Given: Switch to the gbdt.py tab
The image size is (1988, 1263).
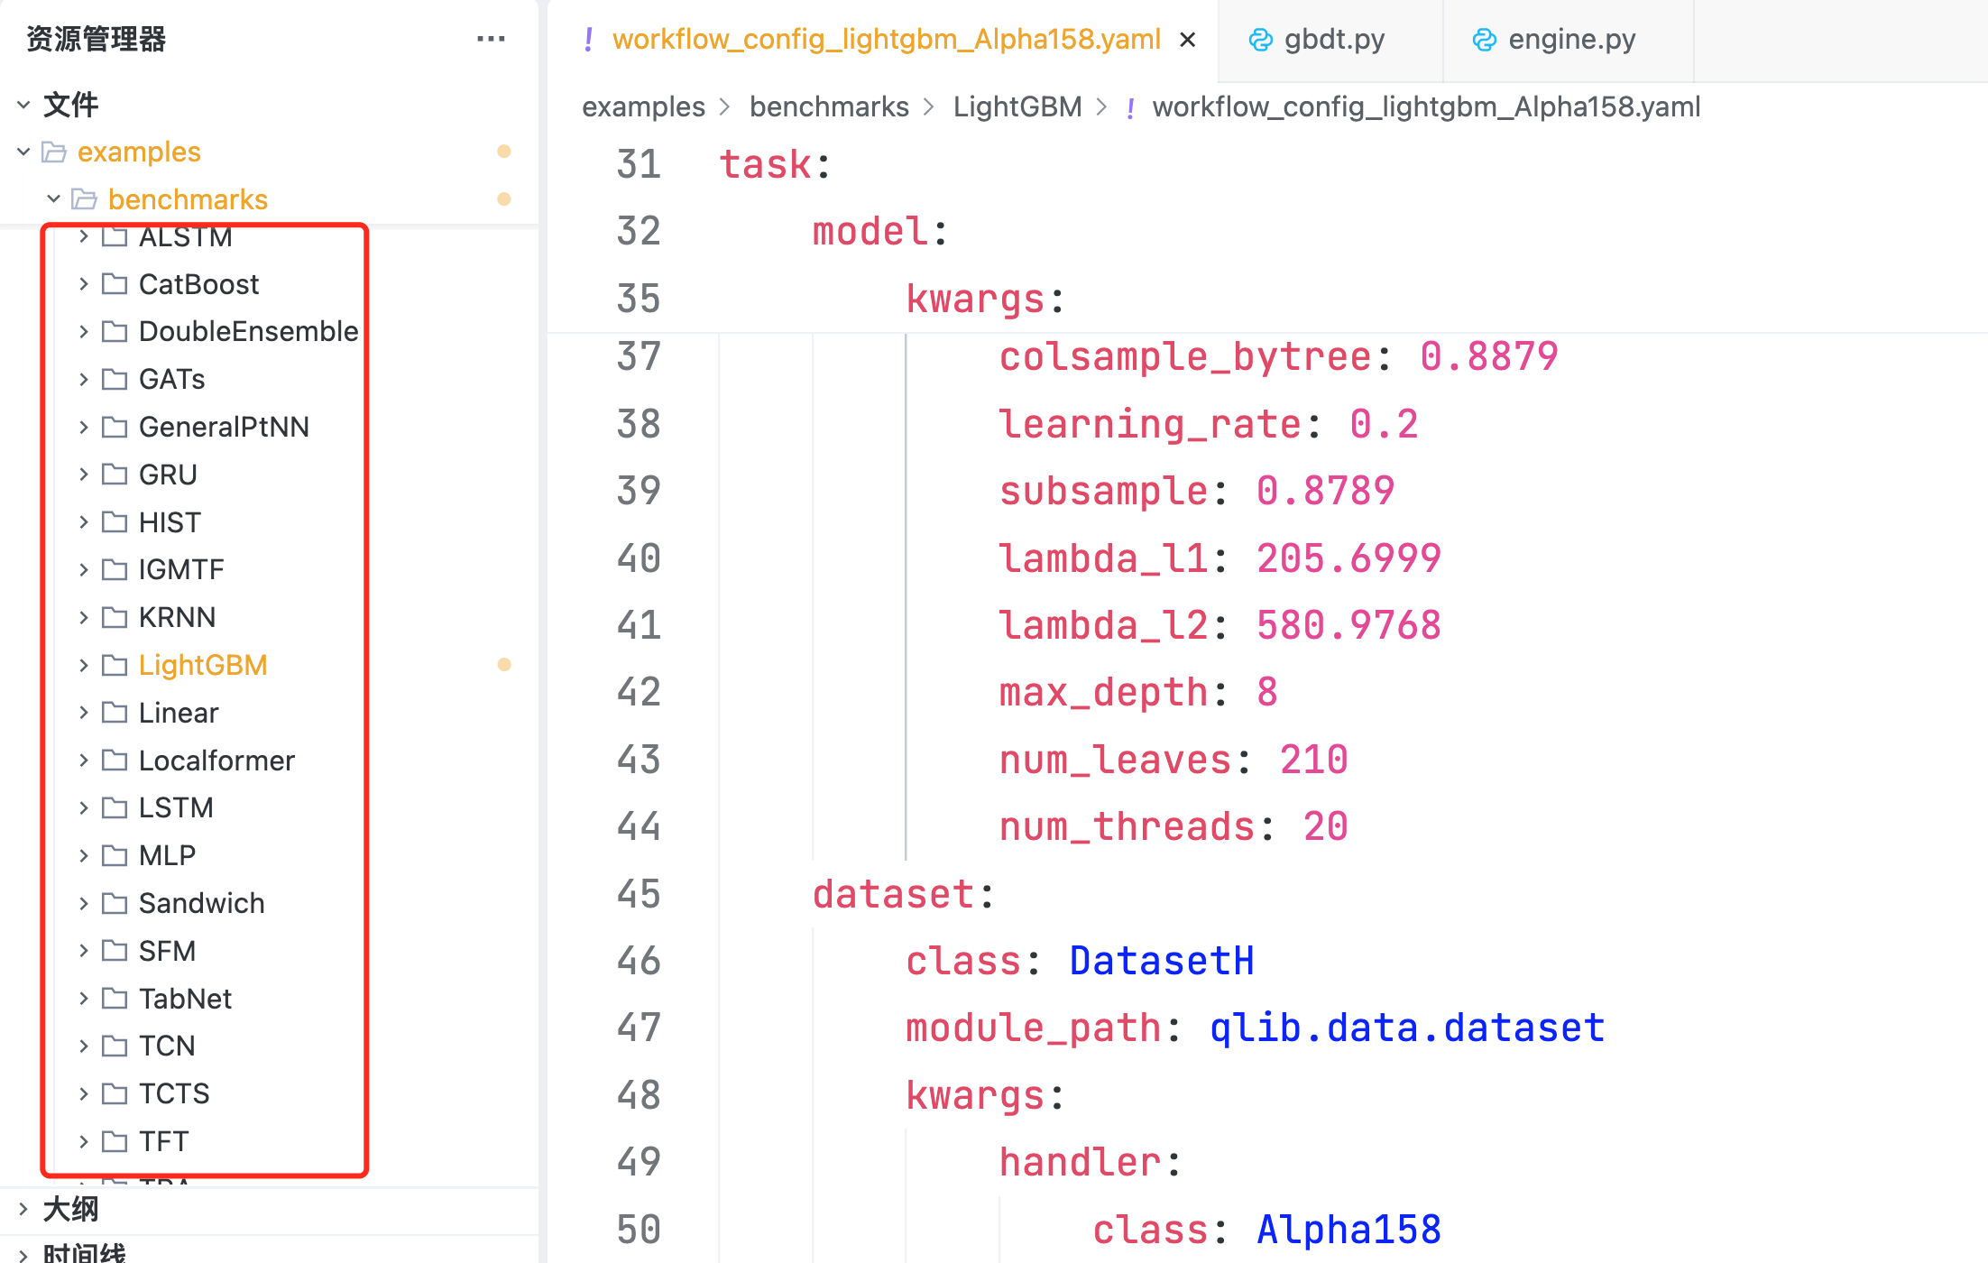Looking at the screenshot, I should (x=1333, y=40).
